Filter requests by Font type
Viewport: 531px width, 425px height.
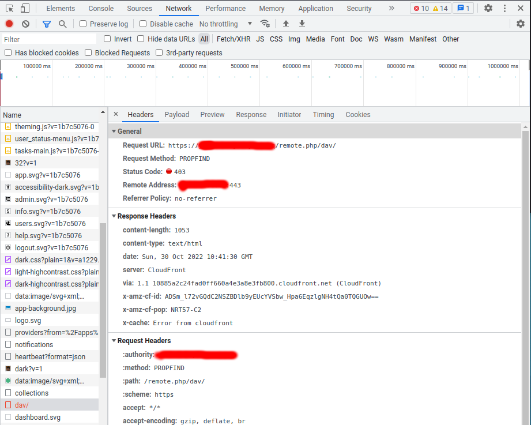click(x=338, y=39)
